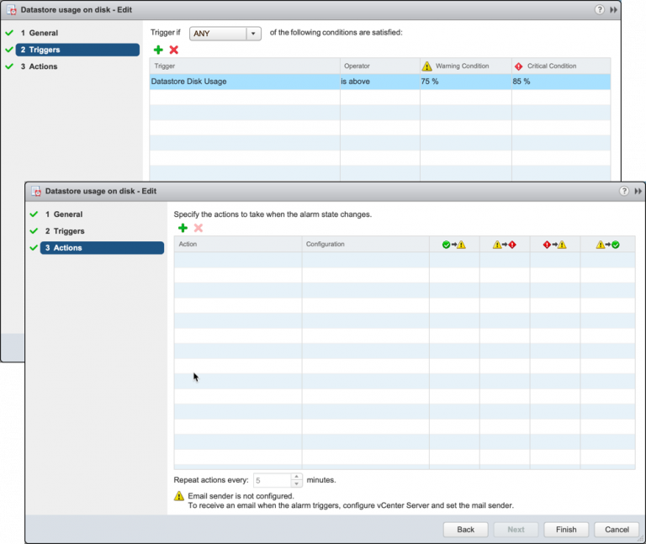Image resolution: width=646 pixels, height=544 pixels.
Task: Click the normal-to-warning transition column header
Action: pyautogui.click(x=453, y=245)
